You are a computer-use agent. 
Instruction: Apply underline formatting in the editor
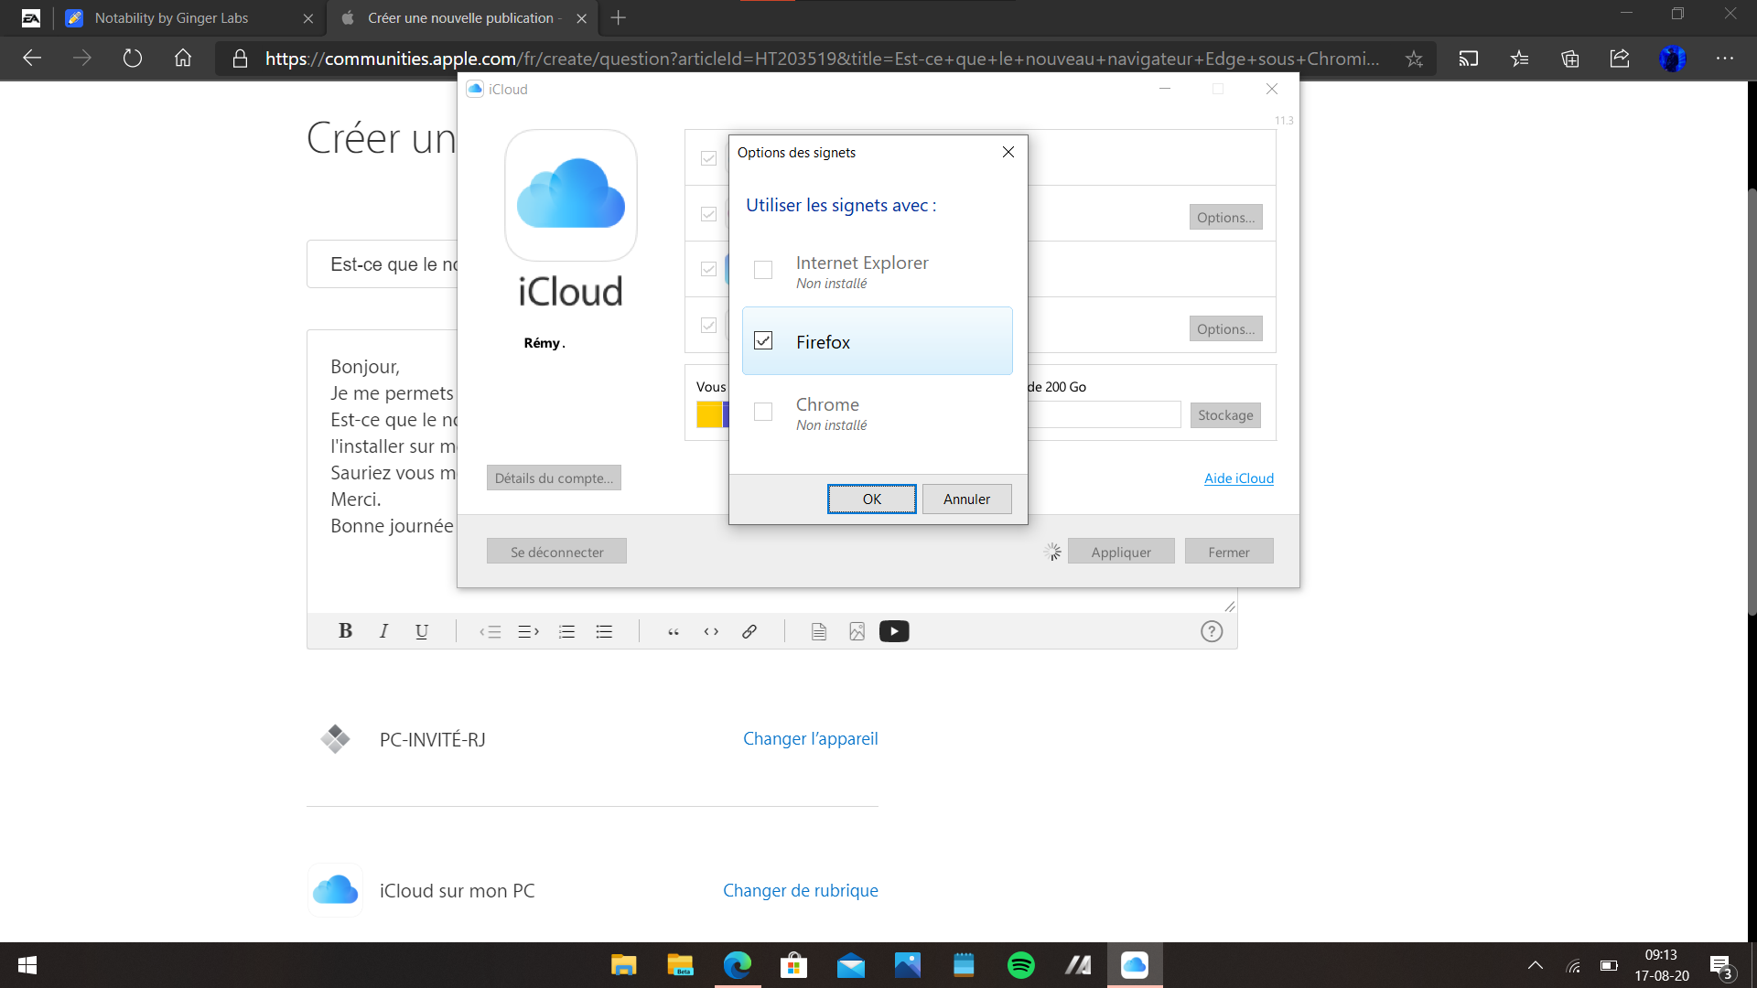tap(421, 631)
